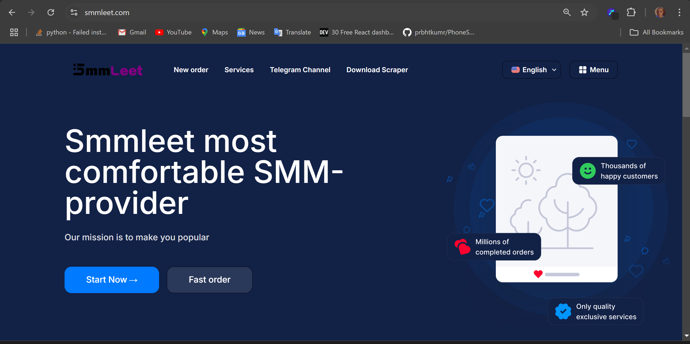Click the red heart under the illustration card
The height and width of the screenshot is (344, 690).
538,274
